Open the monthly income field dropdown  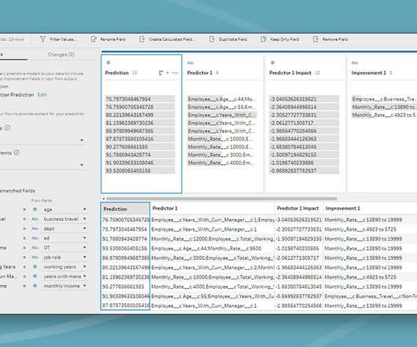tap(84, 286)
